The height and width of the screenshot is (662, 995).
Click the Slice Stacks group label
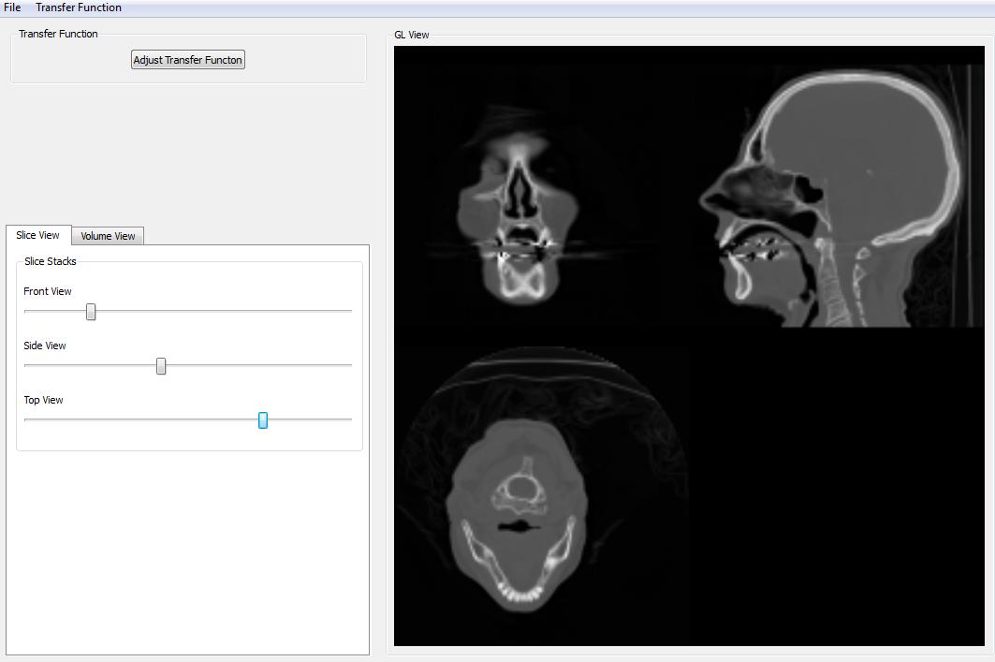point(51,261)
